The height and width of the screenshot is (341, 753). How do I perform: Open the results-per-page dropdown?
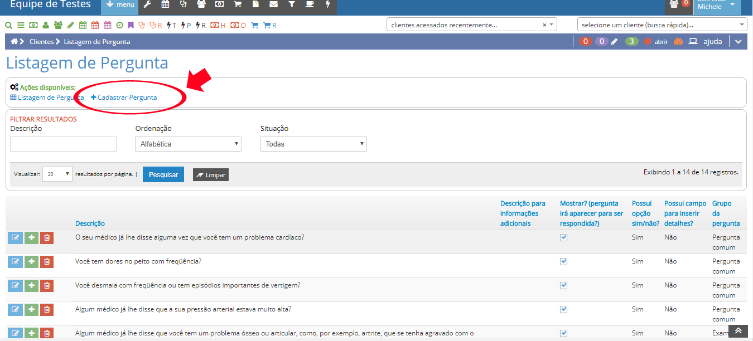pos(57,174)
